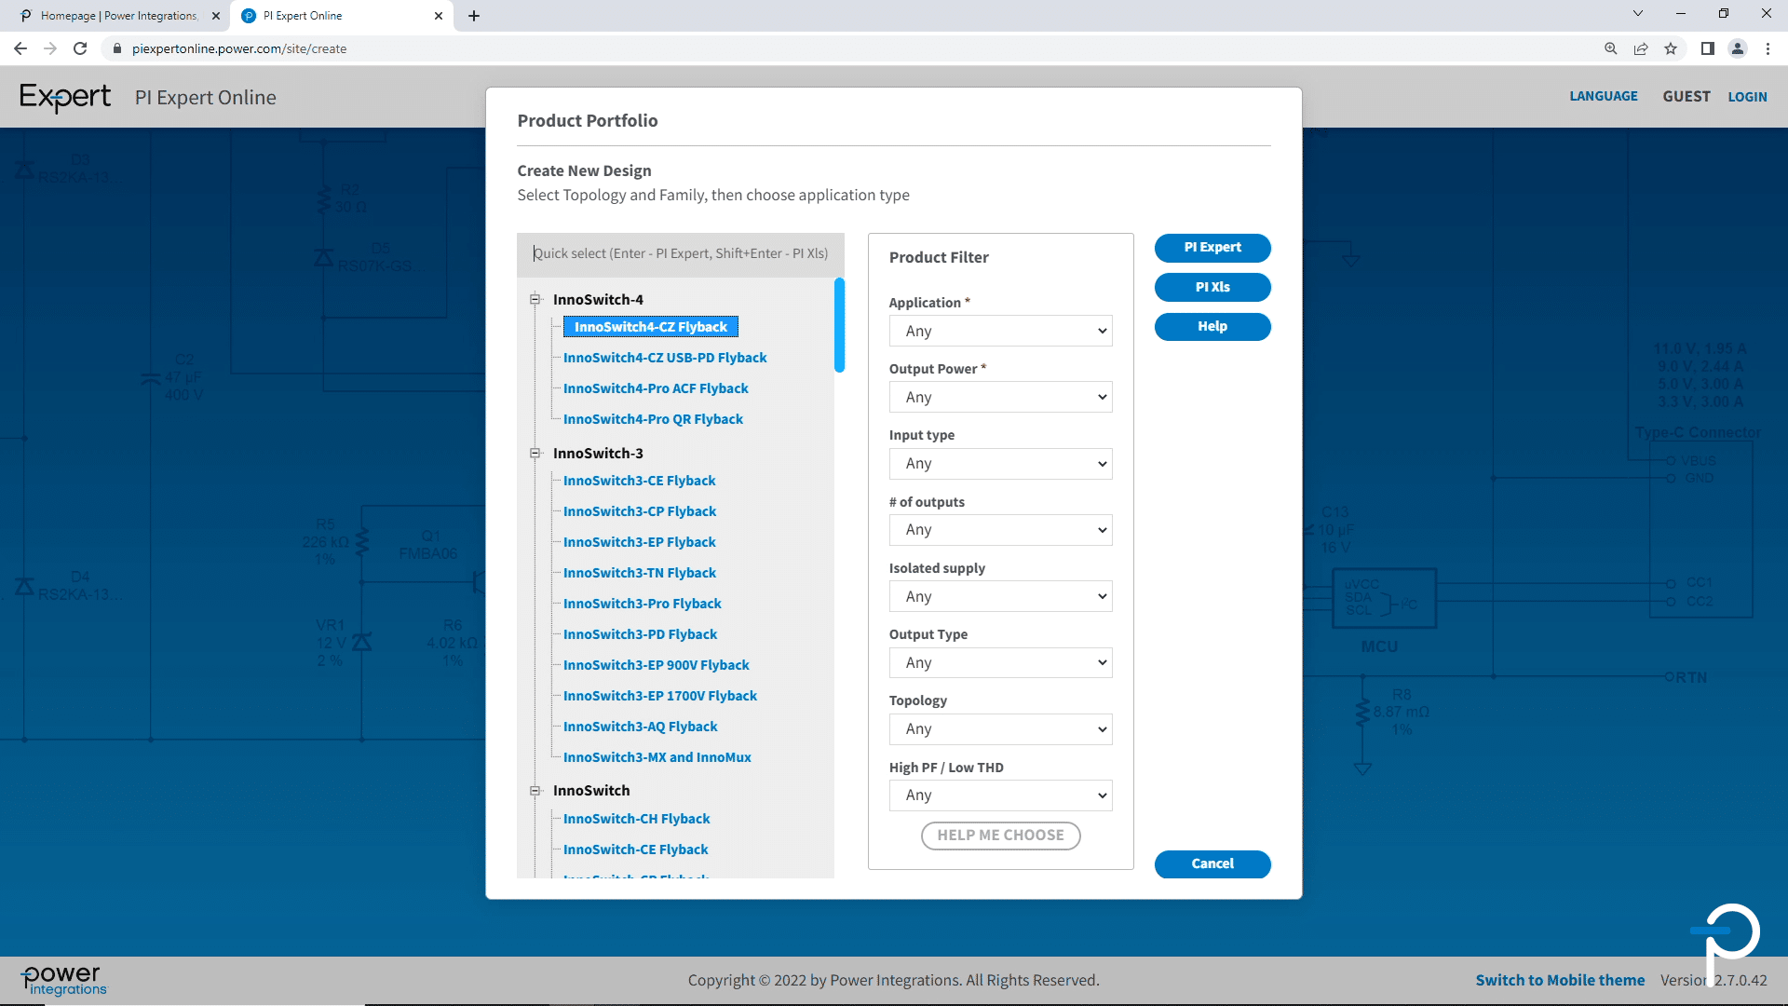
Task: Click the product list scrollbar thumb
Action: [x=839, y=324]
